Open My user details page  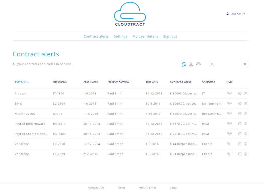(145, 36)
